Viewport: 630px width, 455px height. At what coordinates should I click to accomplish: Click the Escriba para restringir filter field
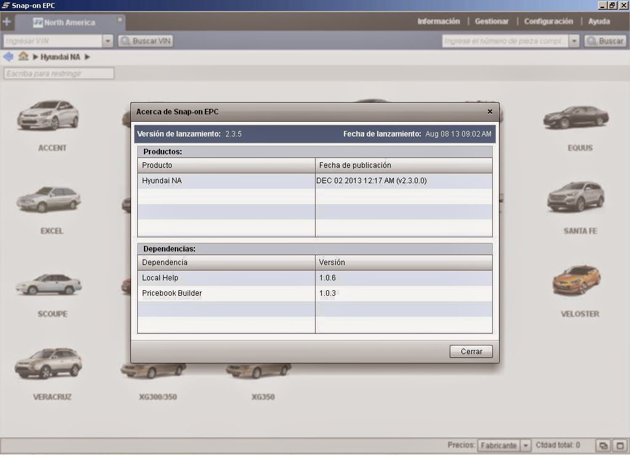point(59,74)
